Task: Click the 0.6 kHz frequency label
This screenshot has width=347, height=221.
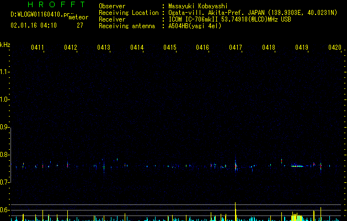Action: coord(4,210)
